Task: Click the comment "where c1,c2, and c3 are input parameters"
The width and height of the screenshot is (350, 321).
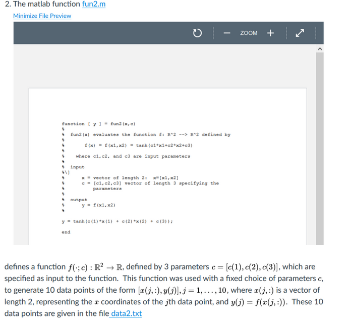Action: coord(133,156)
